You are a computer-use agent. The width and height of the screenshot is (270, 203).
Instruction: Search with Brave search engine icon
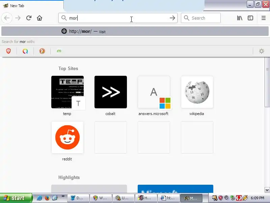8,51
